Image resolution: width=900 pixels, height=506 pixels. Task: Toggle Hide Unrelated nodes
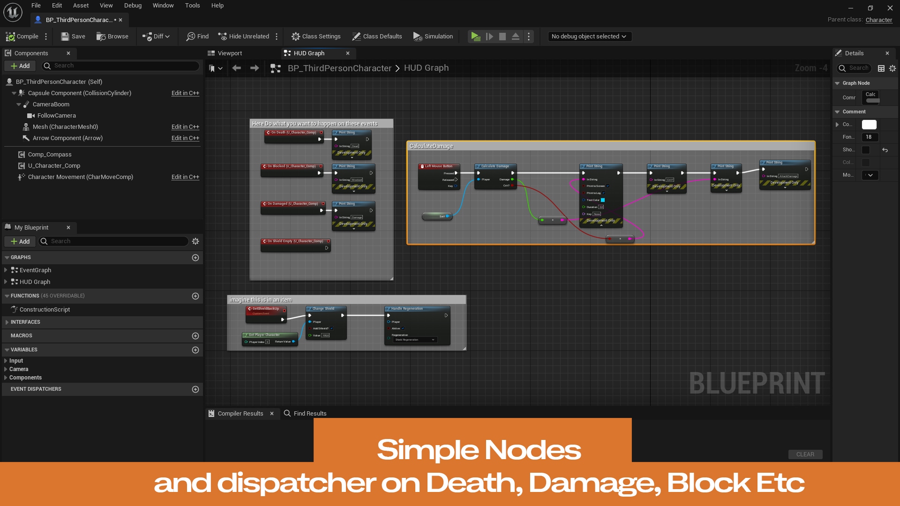[x=243, y=36]
